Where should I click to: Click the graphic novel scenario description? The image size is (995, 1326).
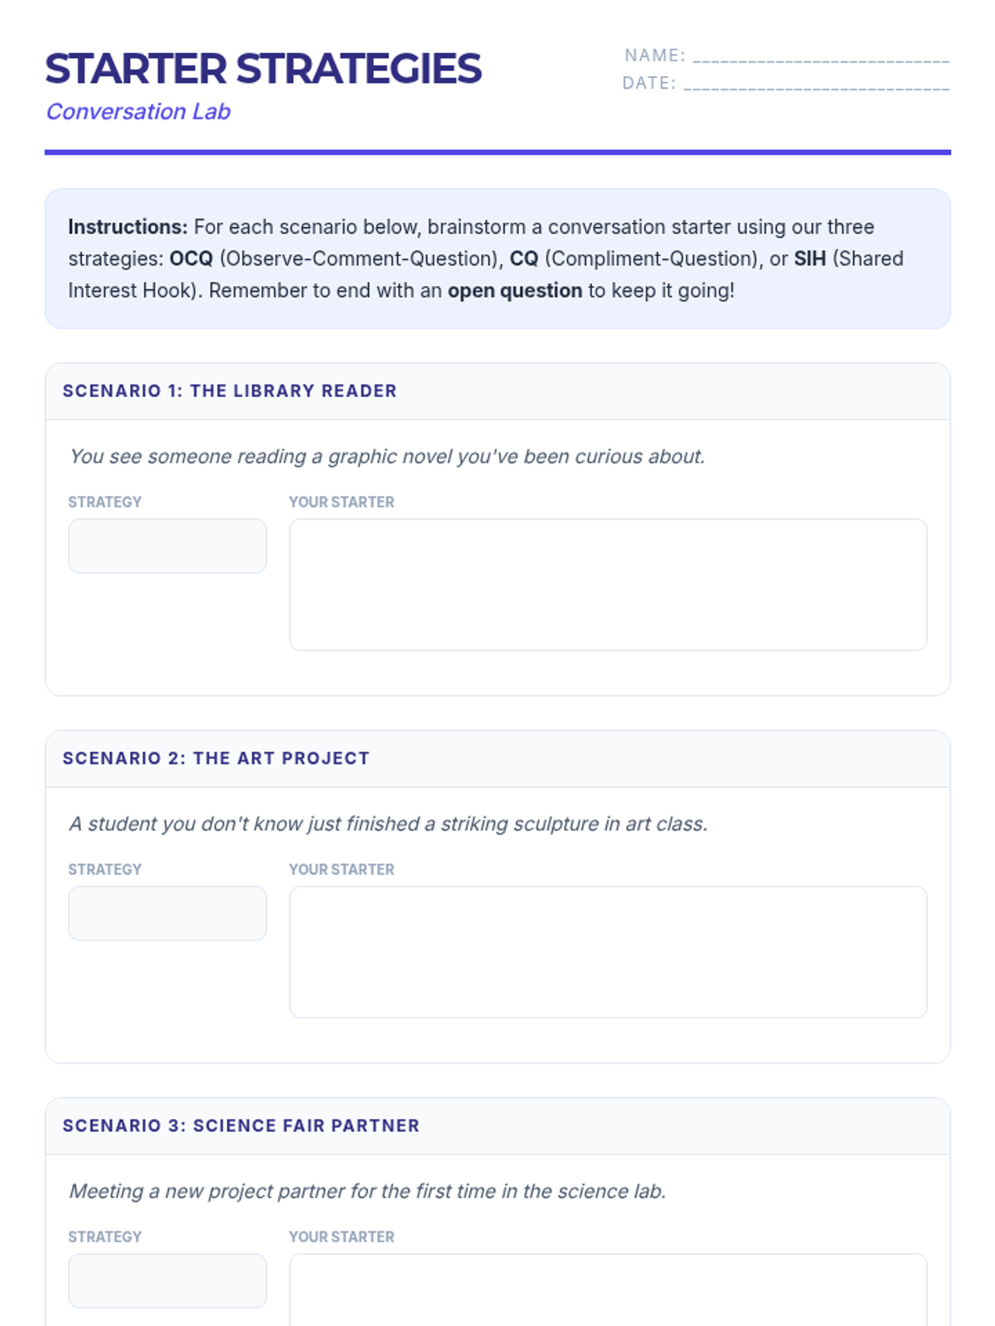pos(387,457)
